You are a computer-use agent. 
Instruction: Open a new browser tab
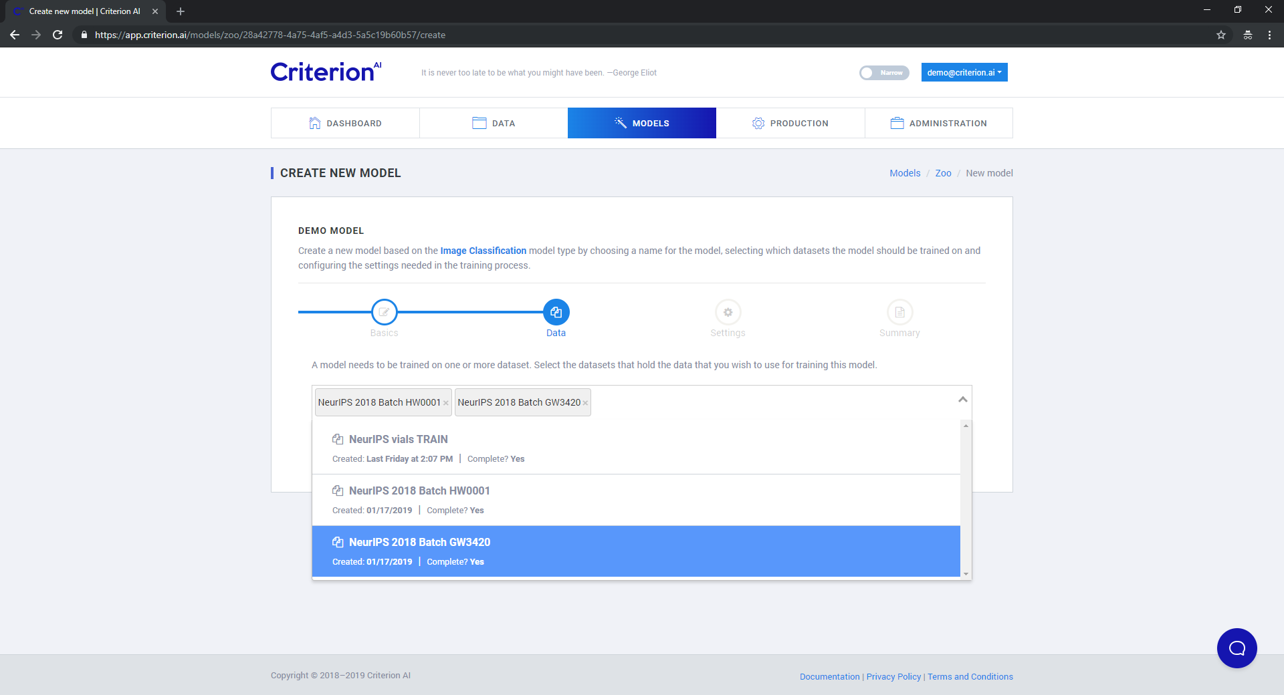pos(181,11)
